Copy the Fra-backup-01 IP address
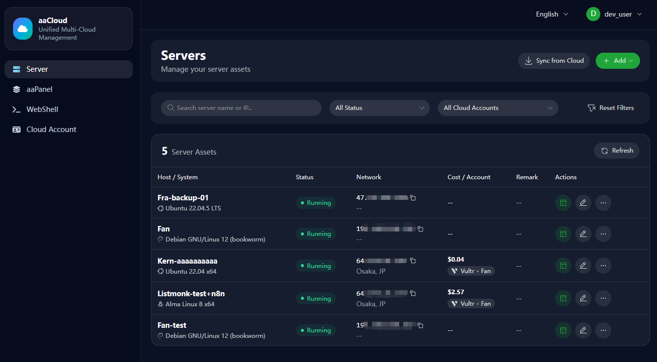 click(x=413, y=198)
